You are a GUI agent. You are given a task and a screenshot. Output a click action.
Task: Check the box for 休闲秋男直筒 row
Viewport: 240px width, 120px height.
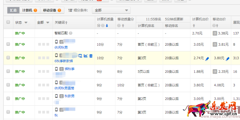tap(8, 85)
